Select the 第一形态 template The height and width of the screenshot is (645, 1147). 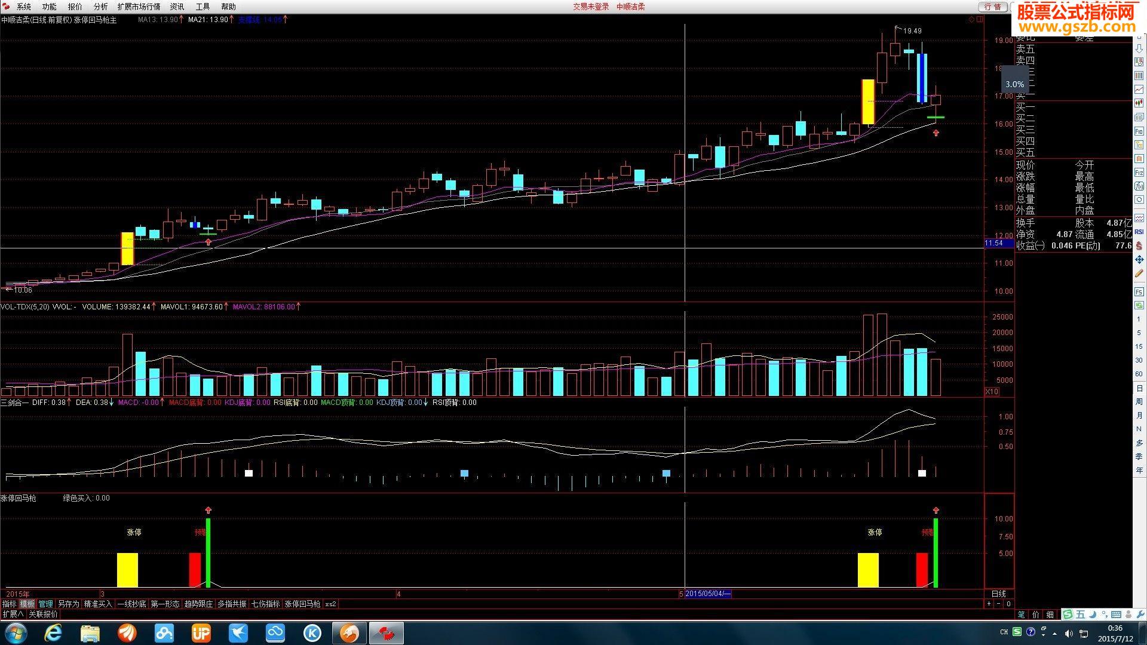(x=165, y=604)
